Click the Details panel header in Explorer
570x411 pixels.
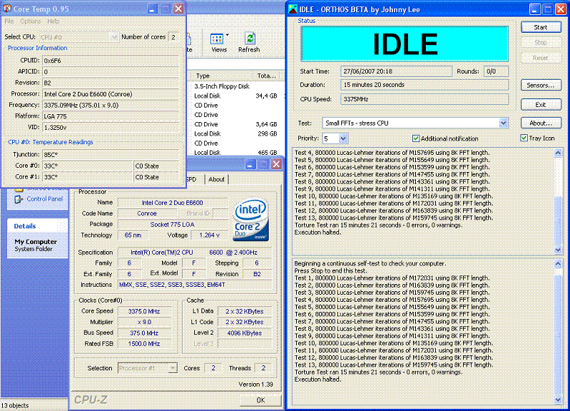[37, 226]
